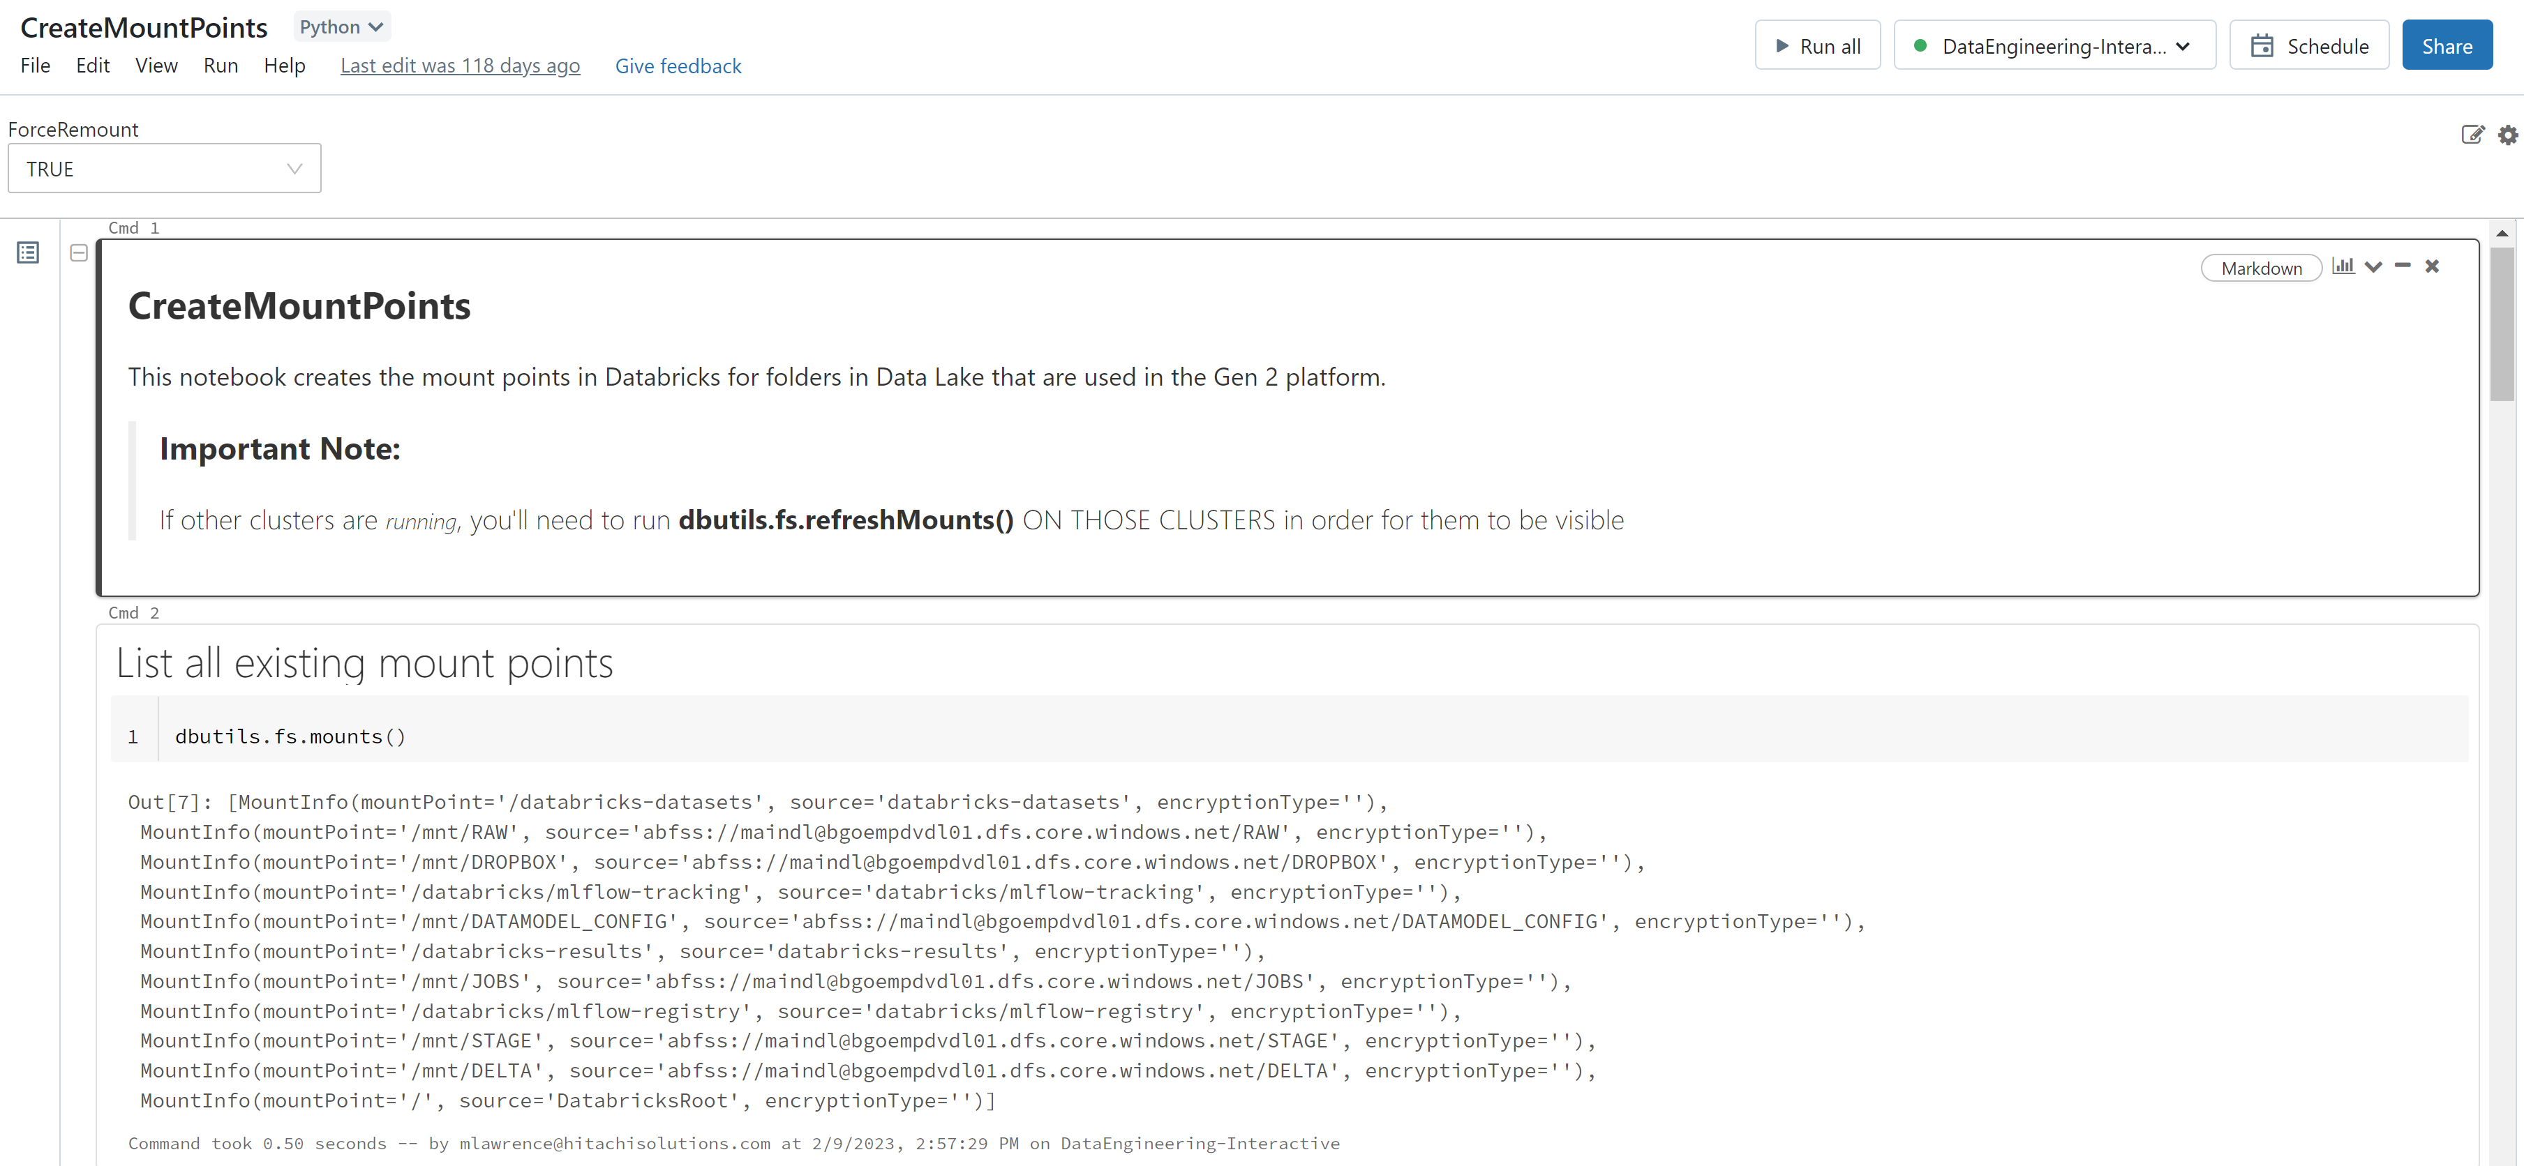
Task: Open the Python language dropdown
Action: (341, 27)
